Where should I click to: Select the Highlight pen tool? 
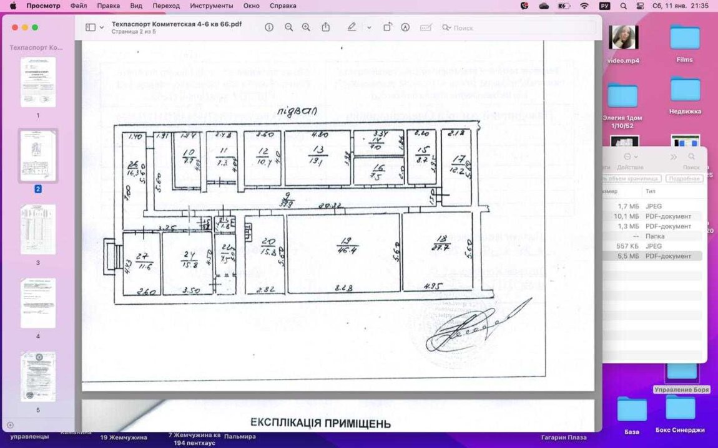(x=352, y=27)
